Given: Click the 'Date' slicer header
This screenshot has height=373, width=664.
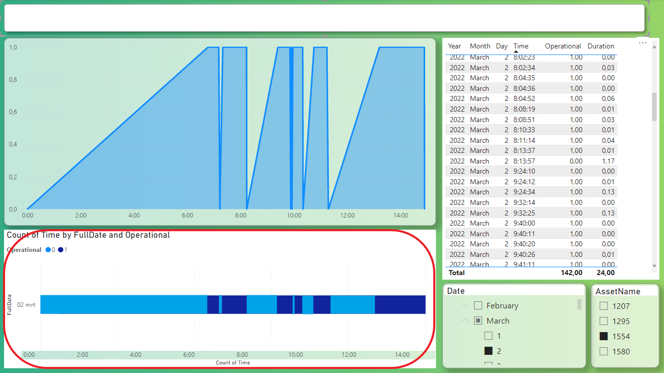Looking at the screenshot, I should coord(456,291).
